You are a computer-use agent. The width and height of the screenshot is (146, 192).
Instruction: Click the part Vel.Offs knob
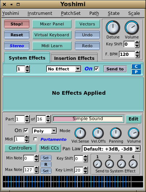(98, 133)
